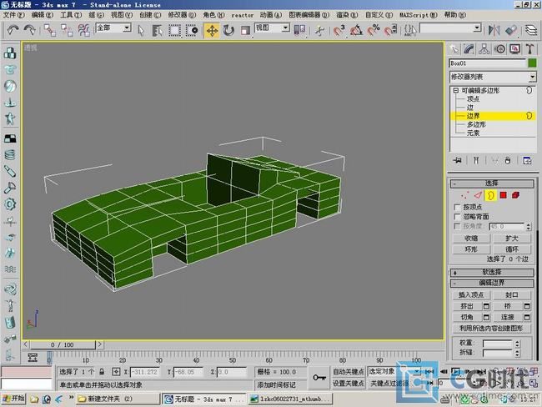Click the Rectangular Selection Region icon
542x407 pixels.
coord(174,30)
